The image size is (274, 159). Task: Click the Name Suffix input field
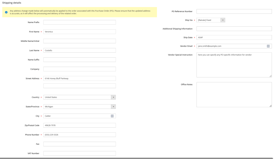point(79,60)
